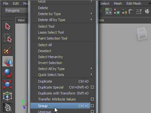151x113 pixels.
Task: Open Transfer Attribute Values options box
Action: 92,99
